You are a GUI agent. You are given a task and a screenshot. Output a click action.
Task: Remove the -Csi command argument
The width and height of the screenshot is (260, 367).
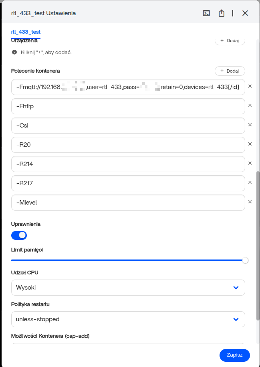(250, 125)
